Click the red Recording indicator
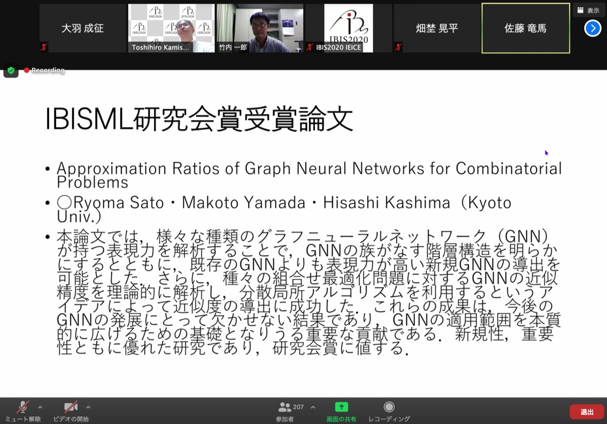 pyautogui.click(x=44, y=70)
